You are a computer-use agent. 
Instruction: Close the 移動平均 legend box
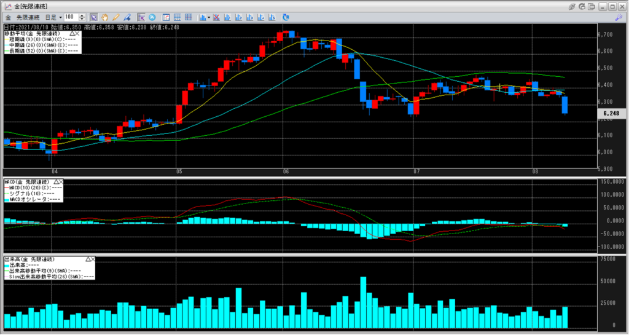78,34
